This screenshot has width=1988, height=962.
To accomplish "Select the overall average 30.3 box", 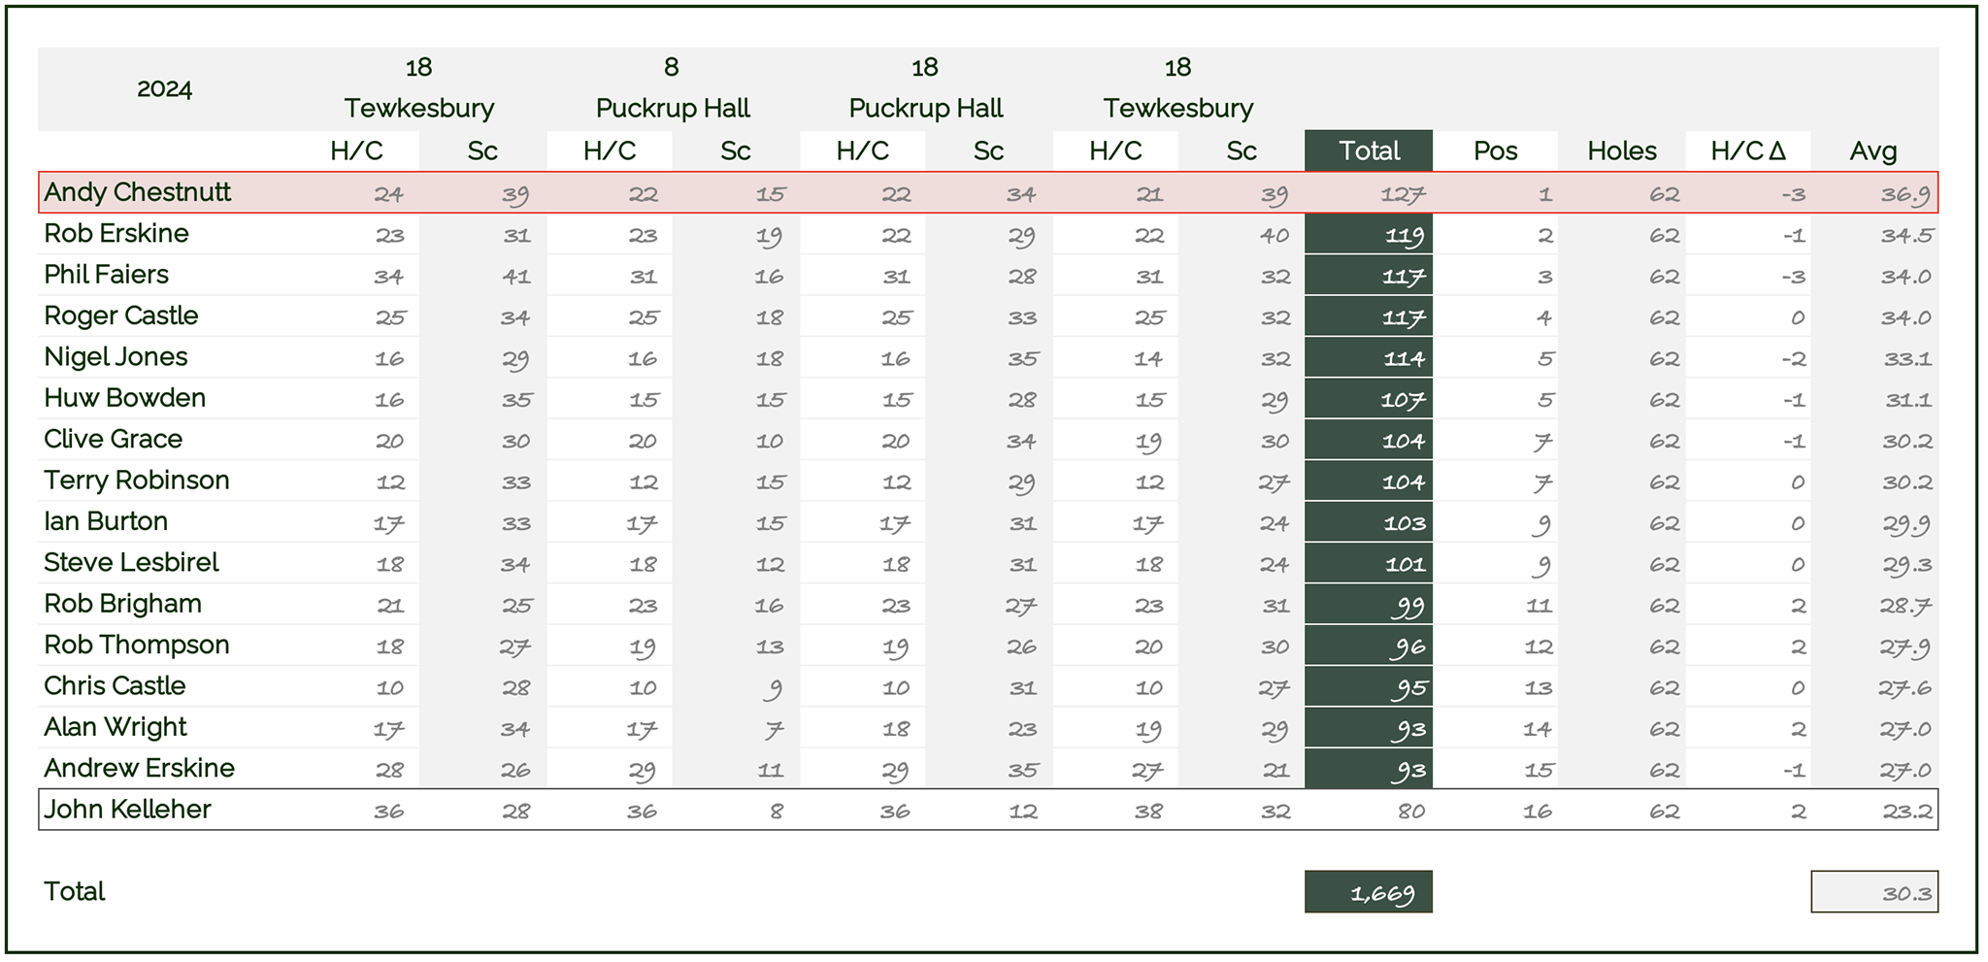I will pyautogui.click(x=1874, y=891).
